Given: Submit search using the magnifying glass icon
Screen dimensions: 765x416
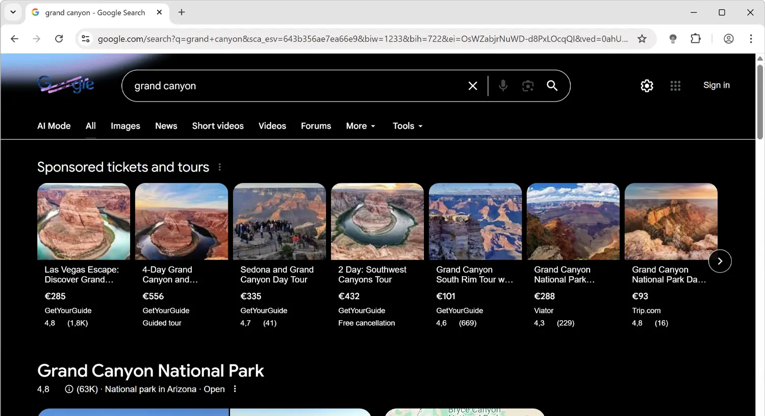Looking at the screenshot, I should 552,86.
